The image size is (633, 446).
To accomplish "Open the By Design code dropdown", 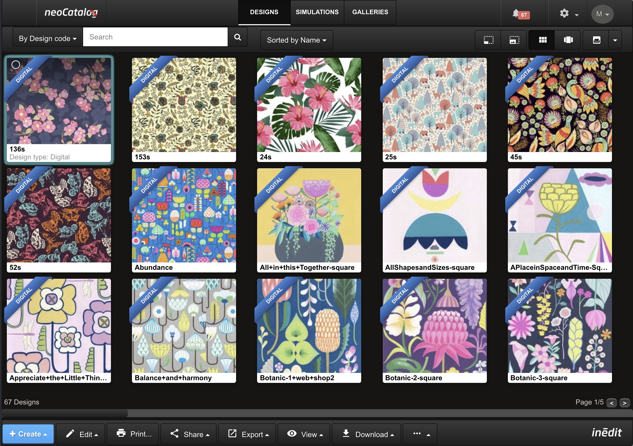I will (48, 38).
